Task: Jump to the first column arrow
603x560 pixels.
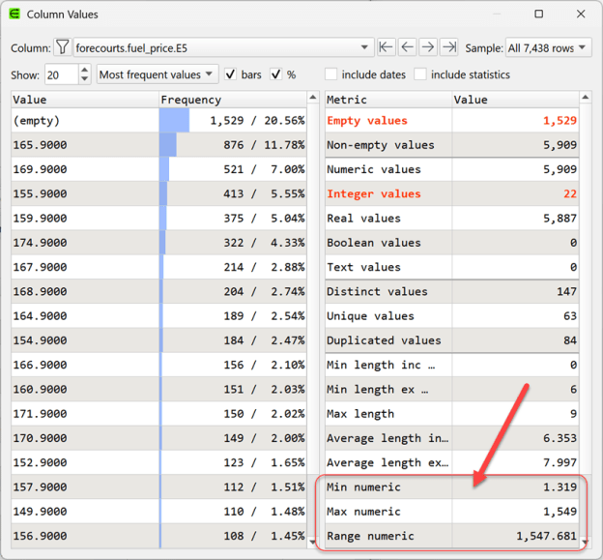Action: point(387,47)
